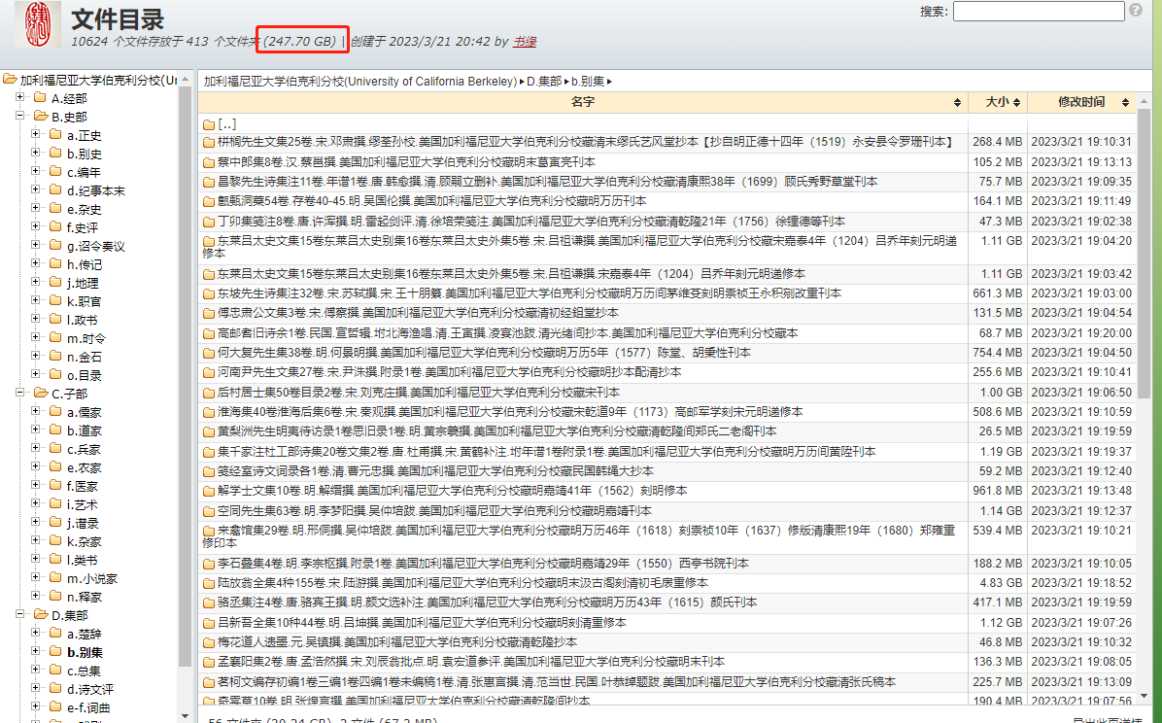1162x723 pixels.
Task: Click folder icon next to n.金石 in tree
Action: [55, 356]
